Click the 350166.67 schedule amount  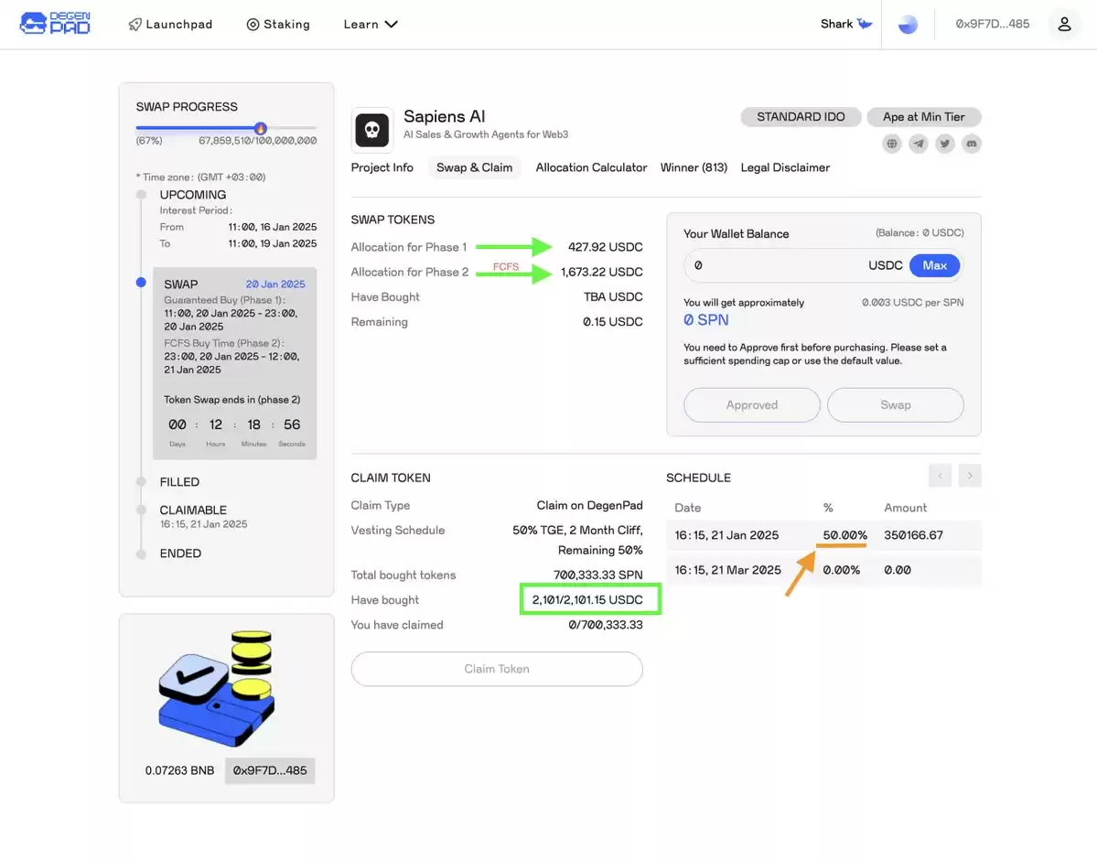click(x=914, y=535)
